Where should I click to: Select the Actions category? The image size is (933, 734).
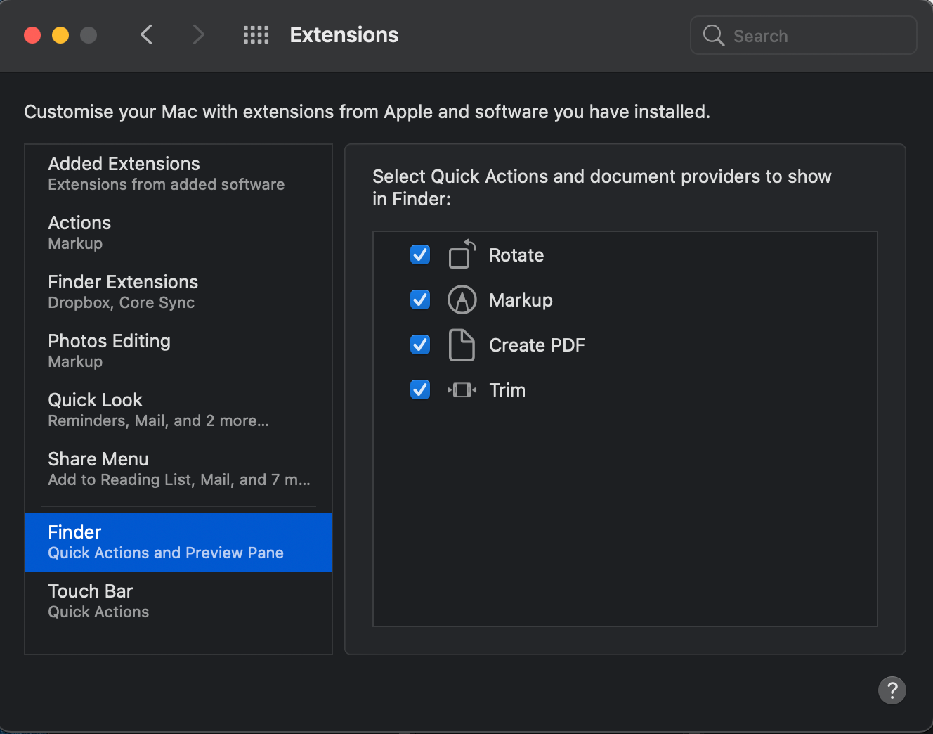[178, 233]
